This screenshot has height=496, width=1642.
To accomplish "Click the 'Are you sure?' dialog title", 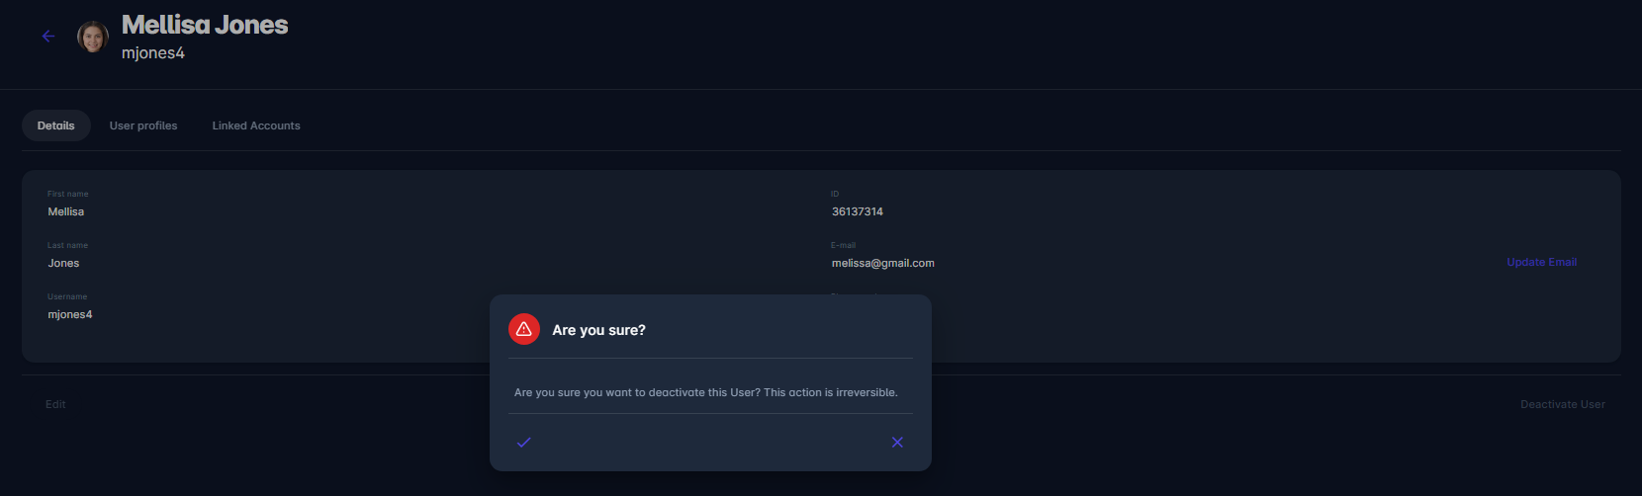I will (598, 330).
